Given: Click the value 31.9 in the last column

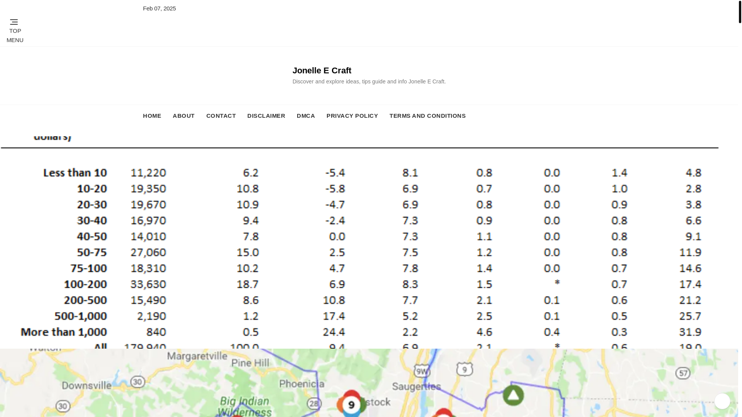Looking at the screenshot, I should click(690, 332).
